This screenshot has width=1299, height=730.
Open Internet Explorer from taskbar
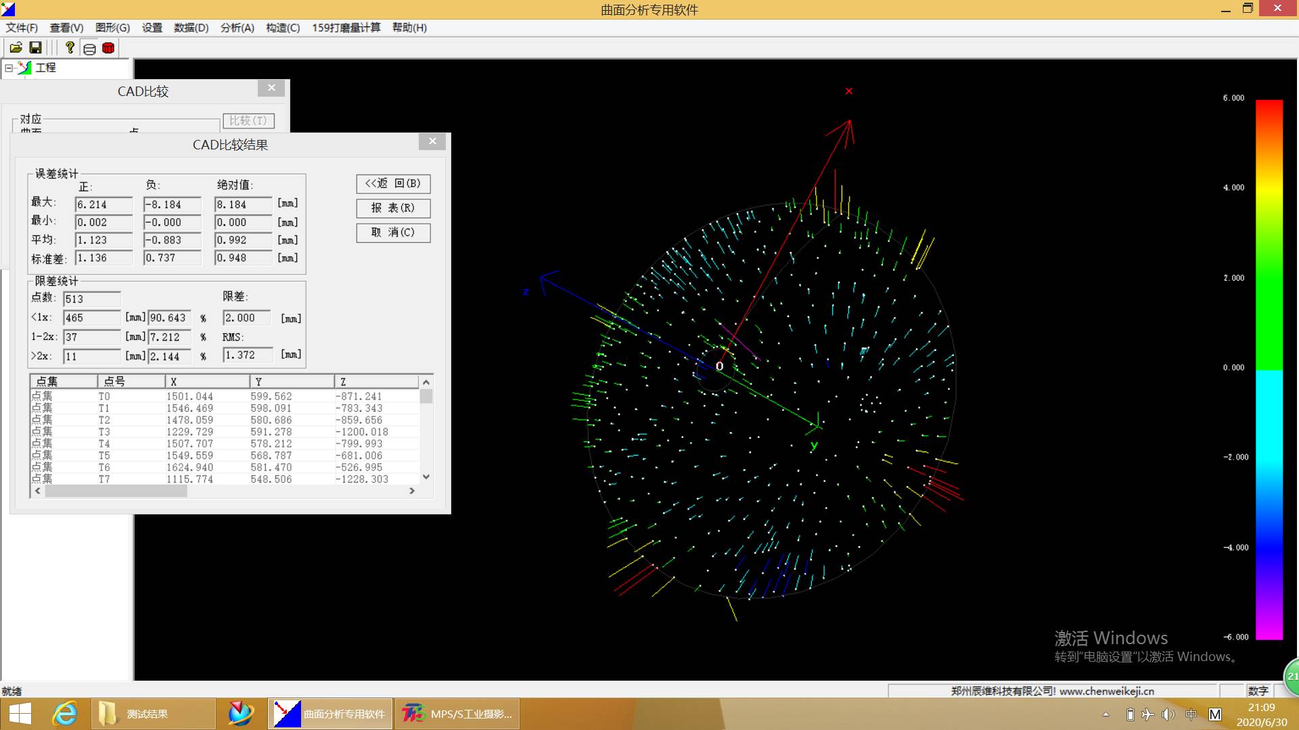[x=65, y=714]
